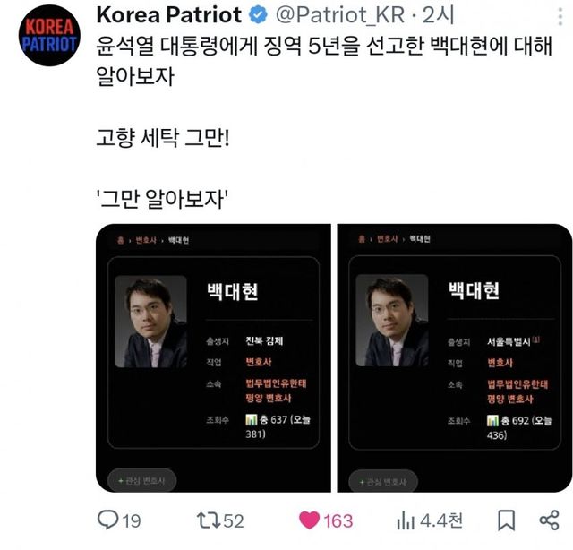View post analytics bar chart icon
573x550 pixels.
click(406, 520)
